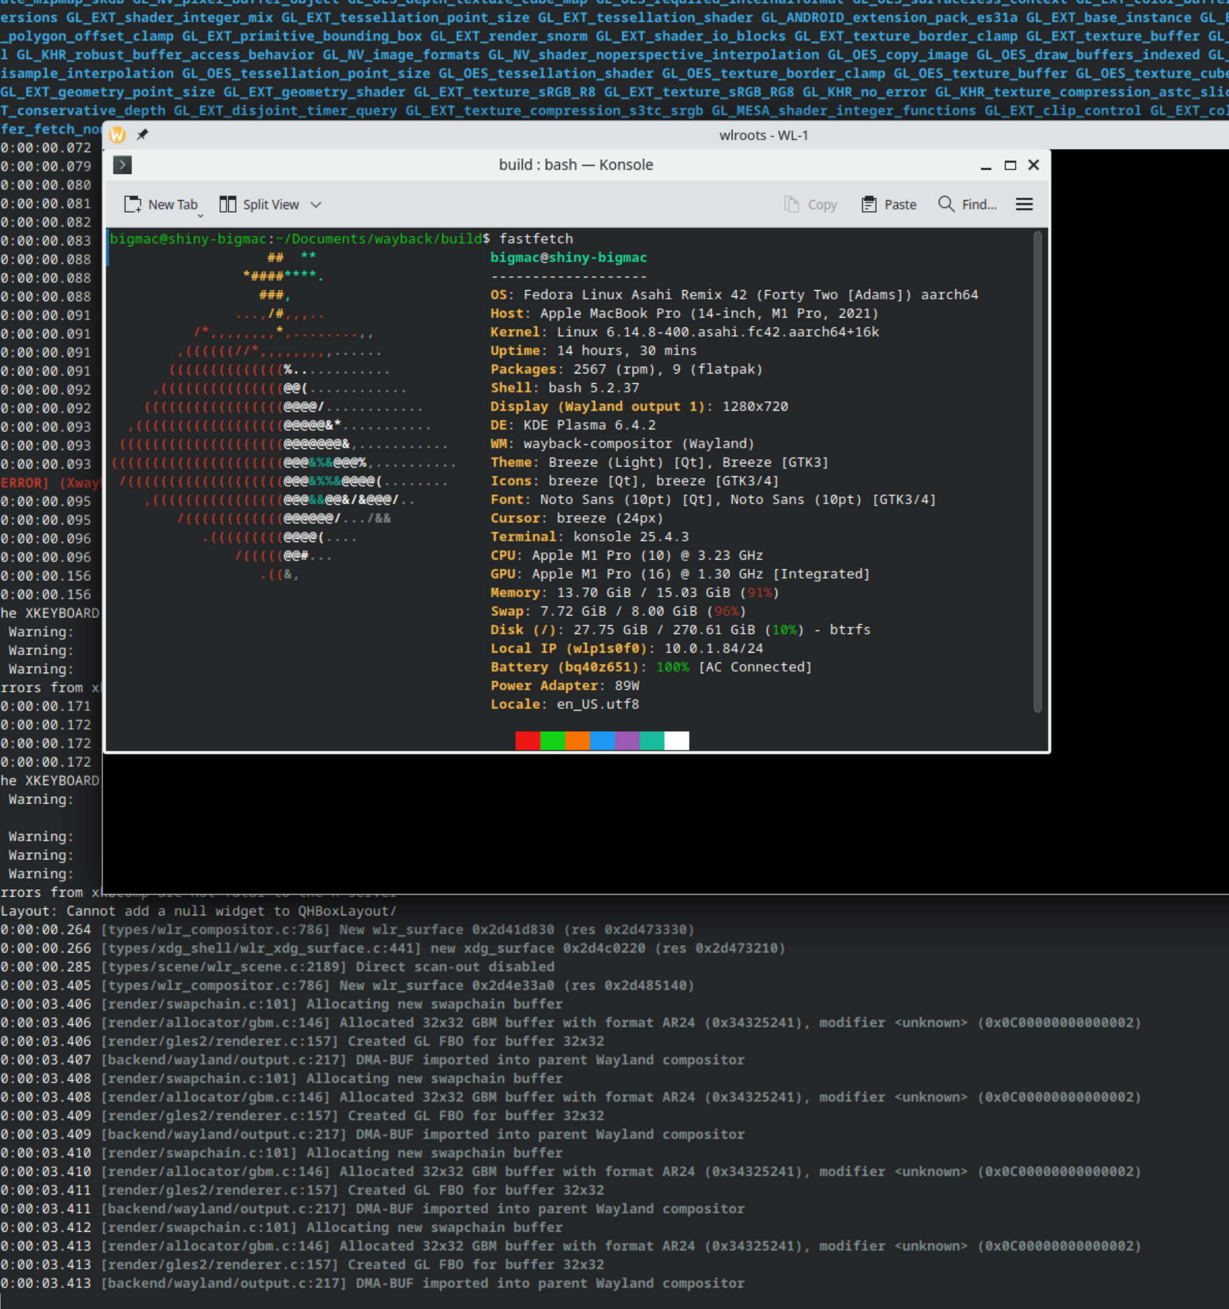Maximize the Konsole window
Screen dimensions: 1229x1309
click(1010, 165)
